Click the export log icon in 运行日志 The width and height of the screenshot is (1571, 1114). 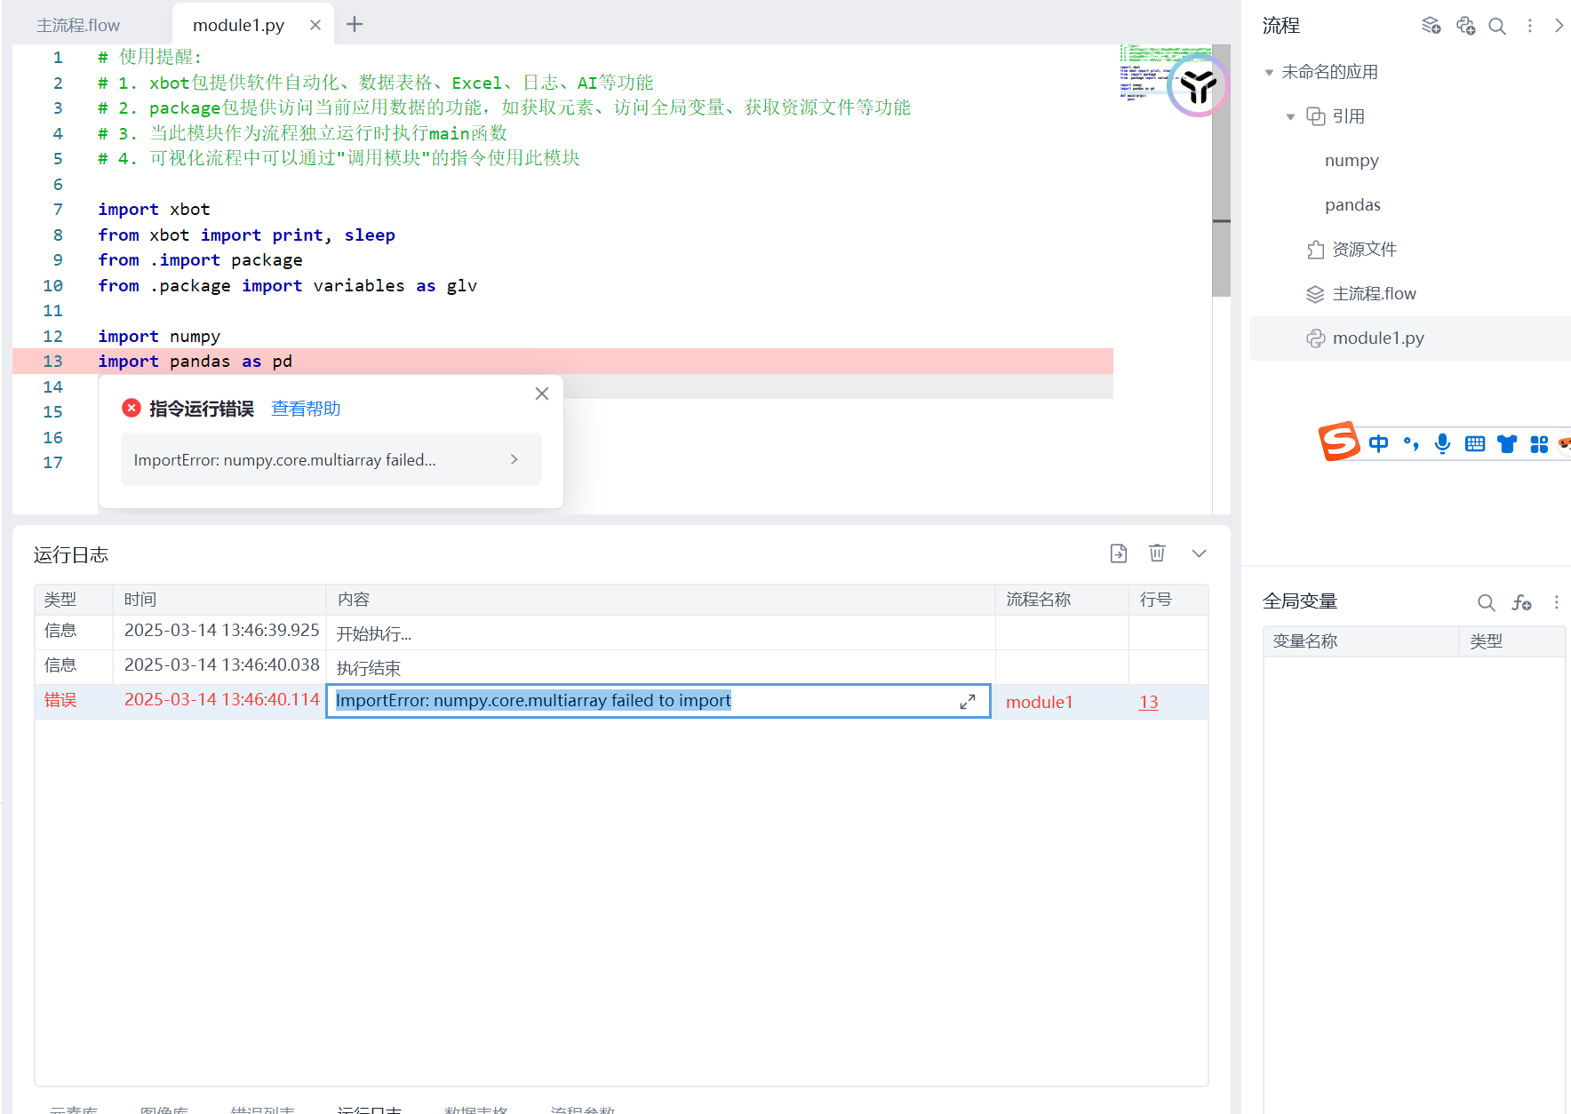click(x=1119, y=553)
